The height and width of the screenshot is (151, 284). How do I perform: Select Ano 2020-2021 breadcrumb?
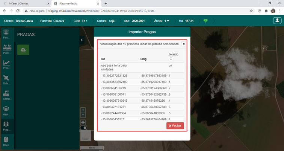pos(134,21)
